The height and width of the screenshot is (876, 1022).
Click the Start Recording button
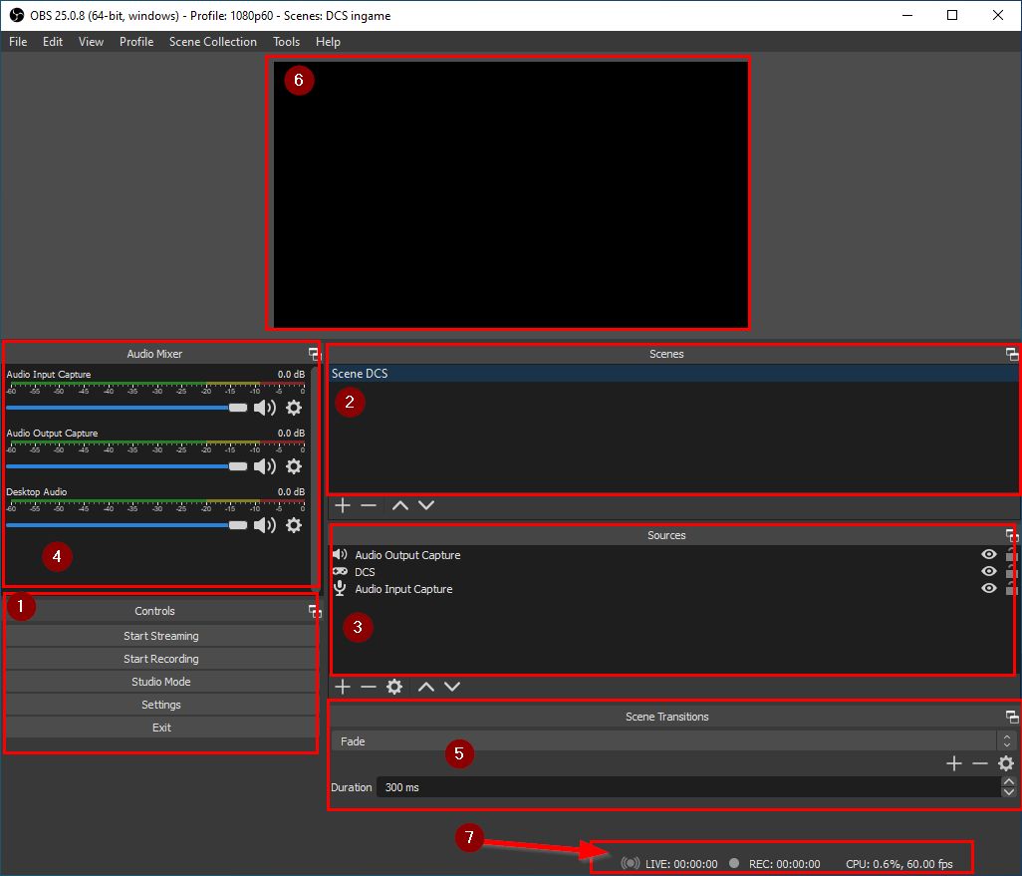click(161, 659)
